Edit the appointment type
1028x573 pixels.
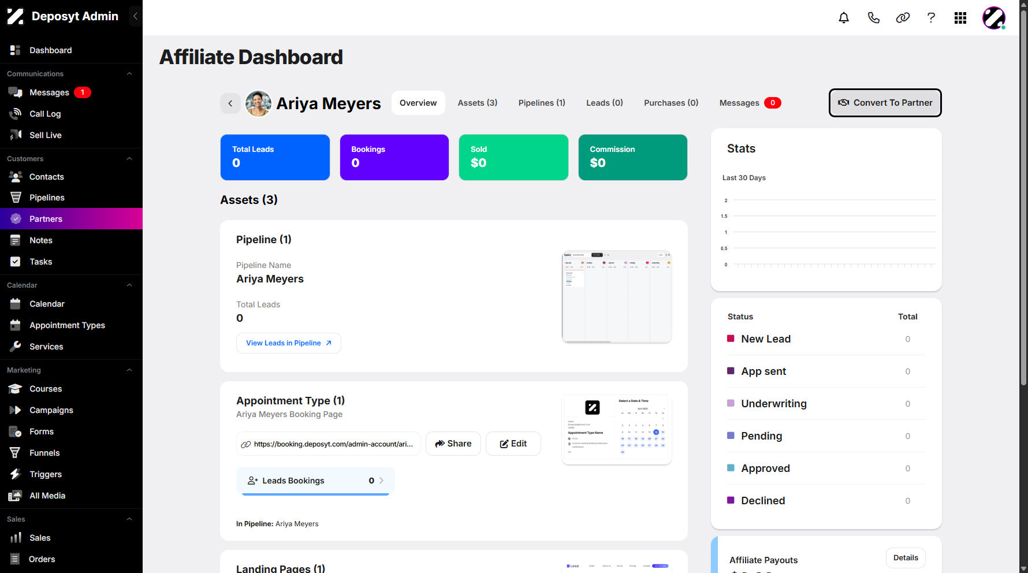pyautogui.click(x=513, y=444)
